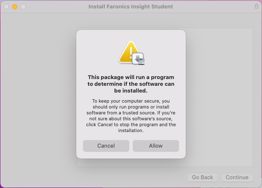Screen dimensions: 262x188
Task: Click the Install Faronics Insight Student title
Action: (x=131, y=7)
